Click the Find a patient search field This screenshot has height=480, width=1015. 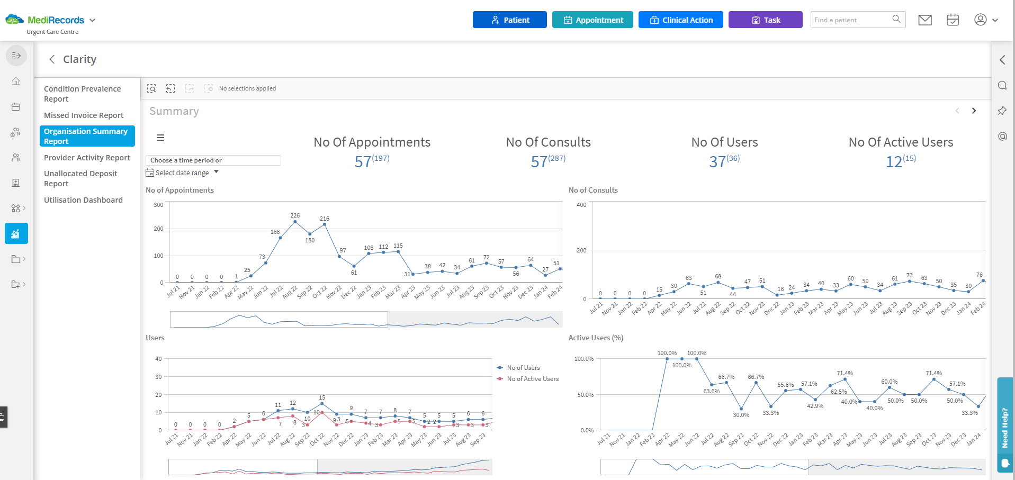coord(851,20)
